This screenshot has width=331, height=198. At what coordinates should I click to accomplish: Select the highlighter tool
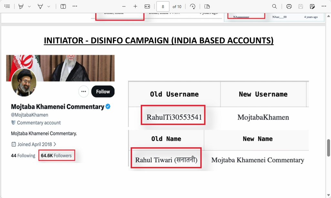pyautogui.click(x=21, y=6)
